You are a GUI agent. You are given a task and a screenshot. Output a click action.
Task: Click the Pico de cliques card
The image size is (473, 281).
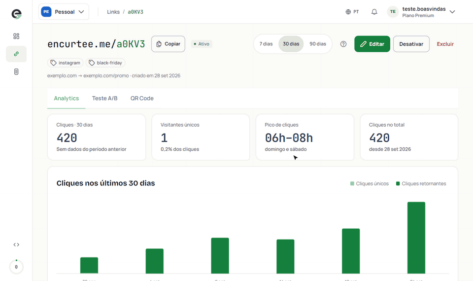click(x=305, y=137)
